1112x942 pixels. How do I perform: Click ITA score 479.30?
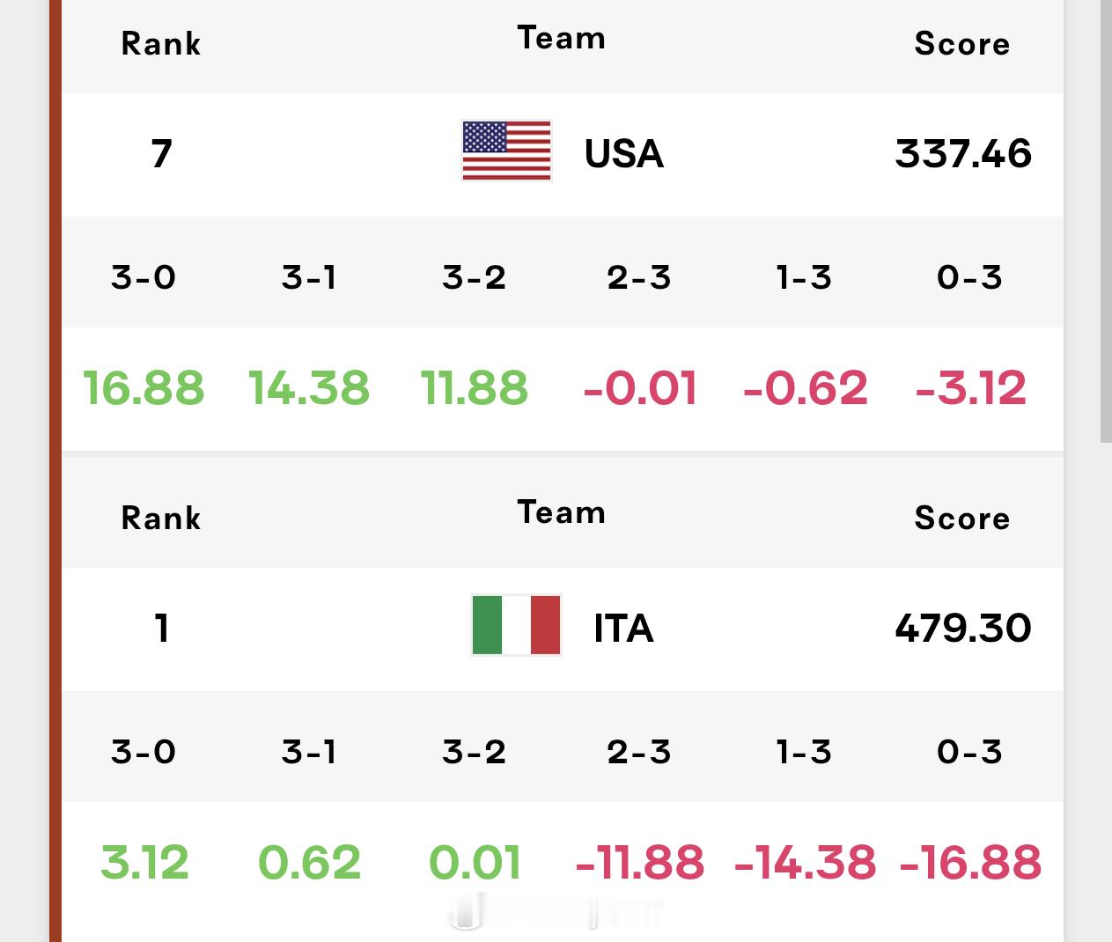tap(963, 629)
